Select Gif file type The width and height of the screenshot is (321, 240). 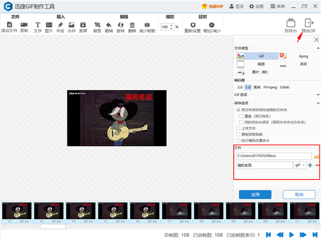(257, 56)
